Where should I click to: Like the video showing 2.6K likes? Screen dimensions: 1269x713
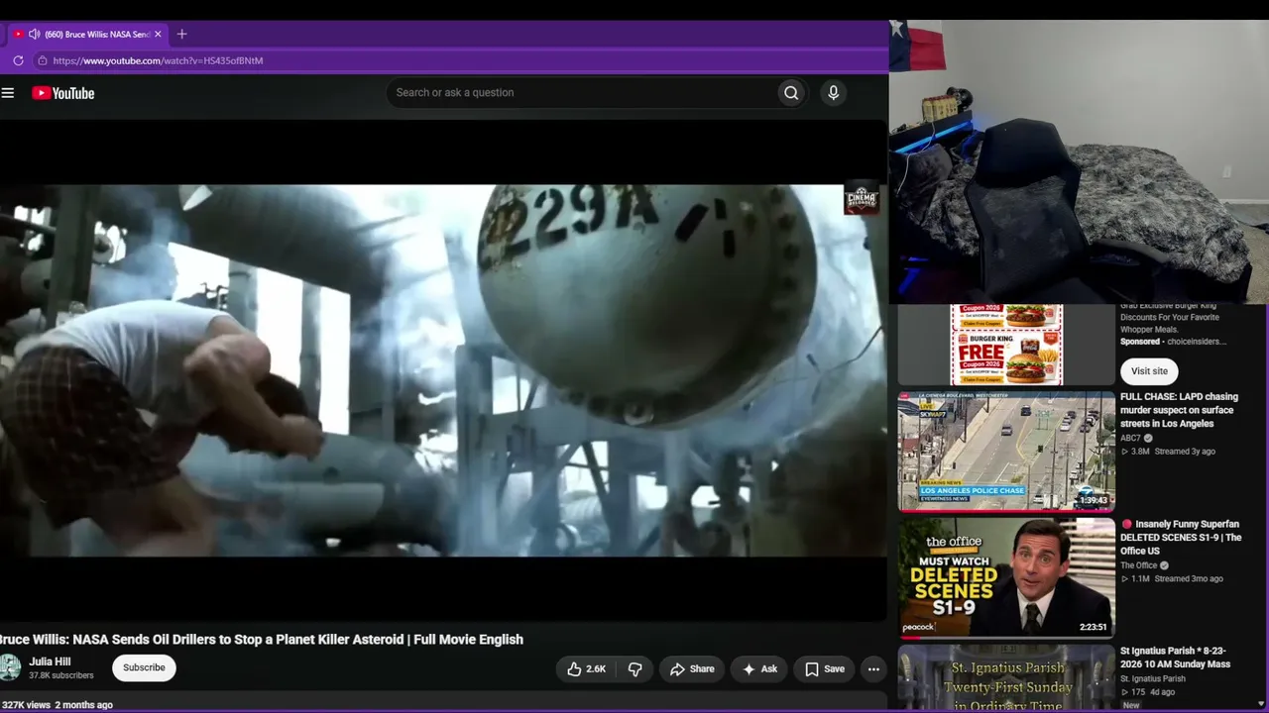[586, 669]
